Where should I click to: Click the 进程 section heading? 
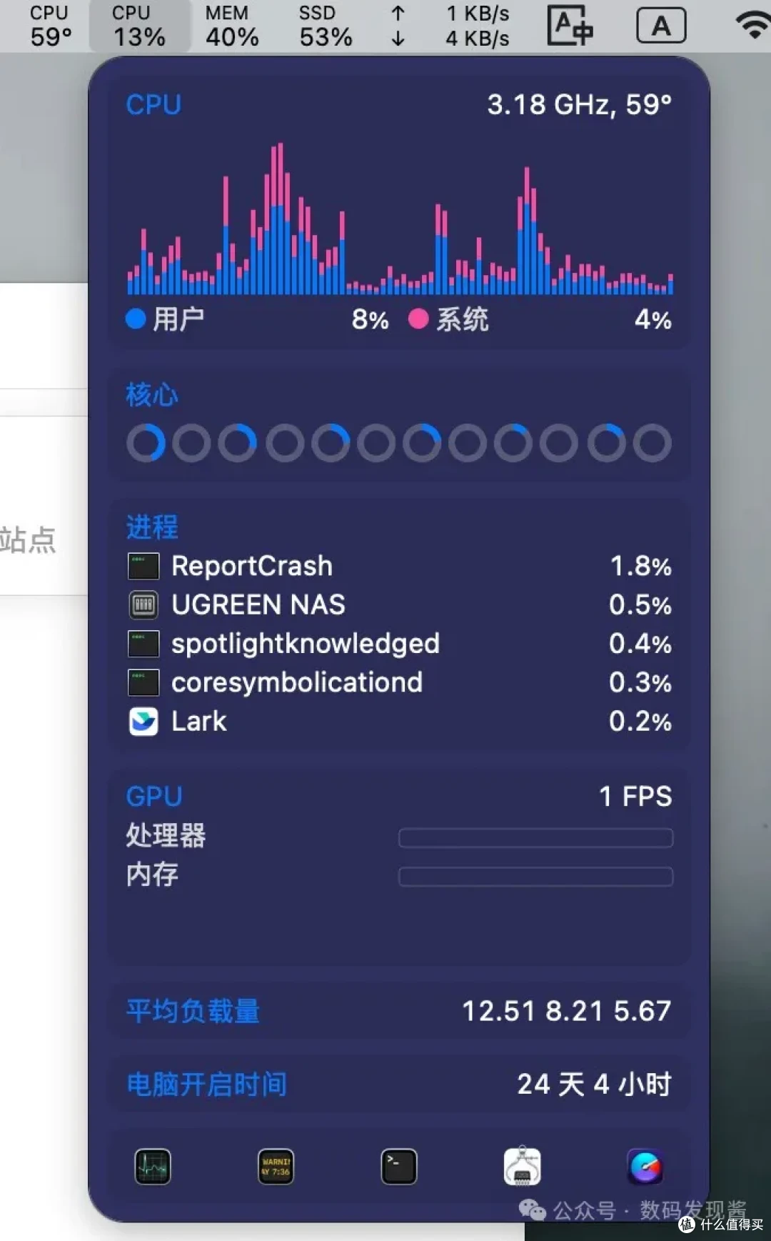[152, 527]
